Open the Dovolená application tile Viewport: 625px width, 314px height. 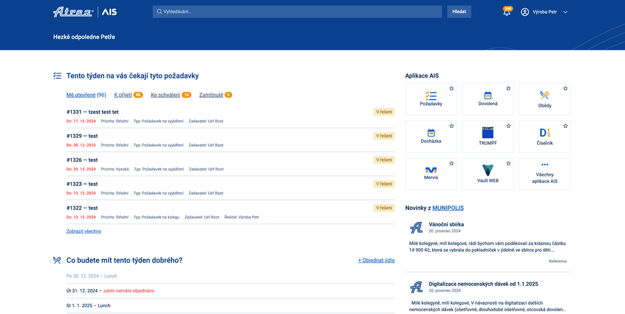488,99
